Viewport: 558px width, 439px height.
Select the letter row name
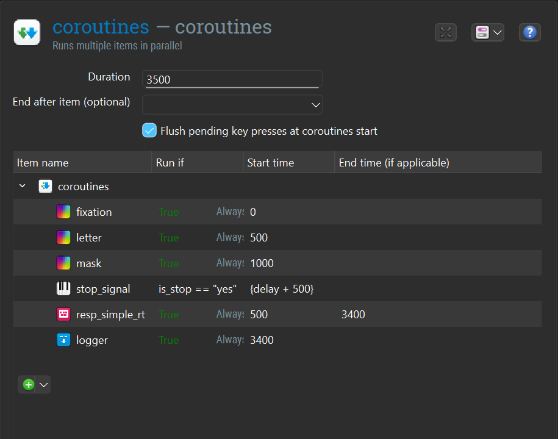[x=89, y=238]
